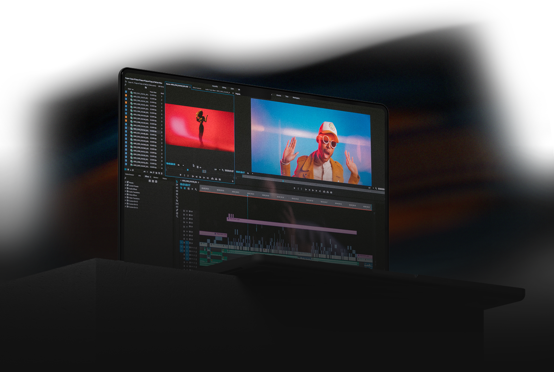Open the Color workspace tab

[232, 89]
